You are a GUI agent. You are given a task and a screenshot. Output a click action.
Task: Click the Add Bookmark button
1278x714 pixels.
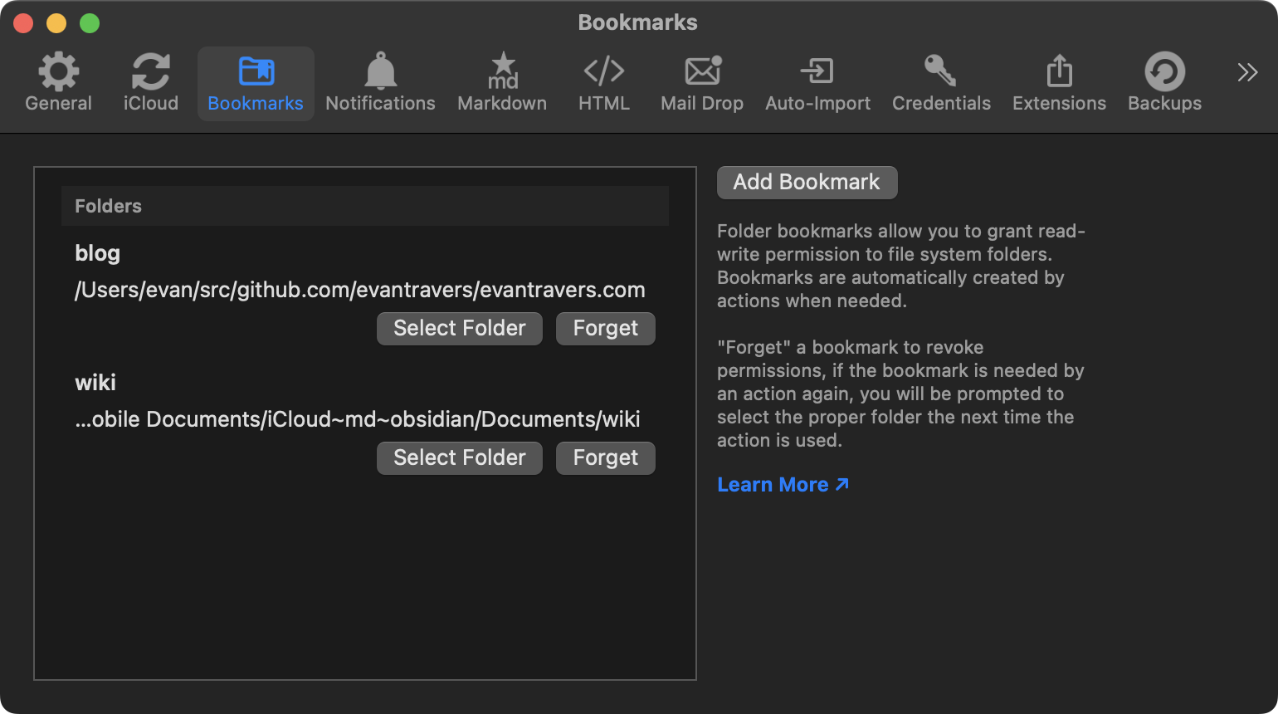coord(807,183)
